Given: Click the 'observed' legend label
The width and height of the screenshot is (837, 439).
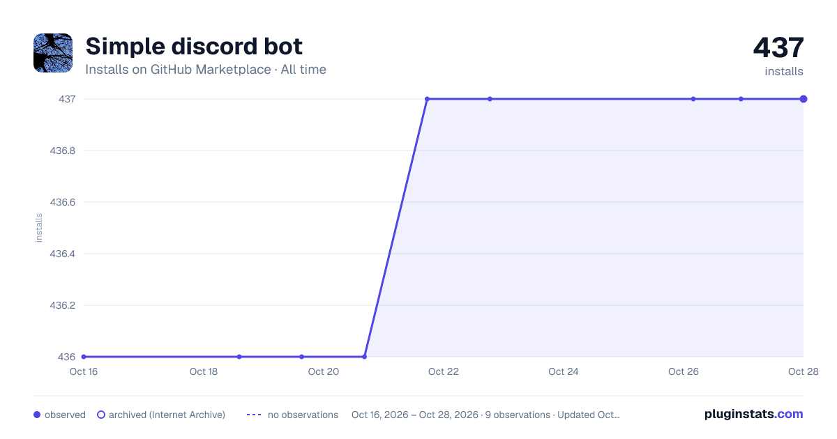Looking at the screenshot, I should click(65, 415).
